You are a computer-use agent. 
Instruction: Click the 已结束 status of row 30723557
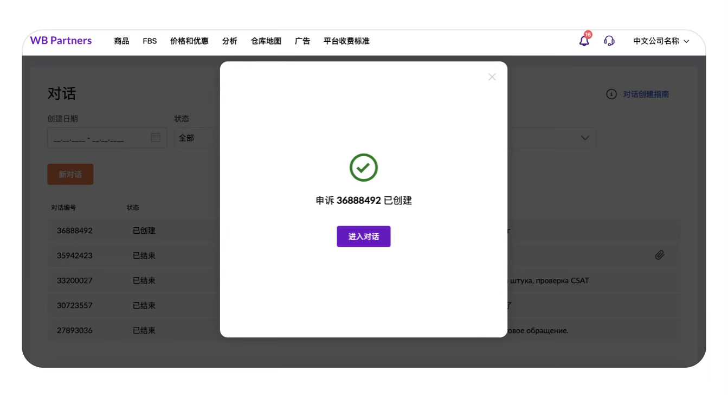click(x=144, y=305)
